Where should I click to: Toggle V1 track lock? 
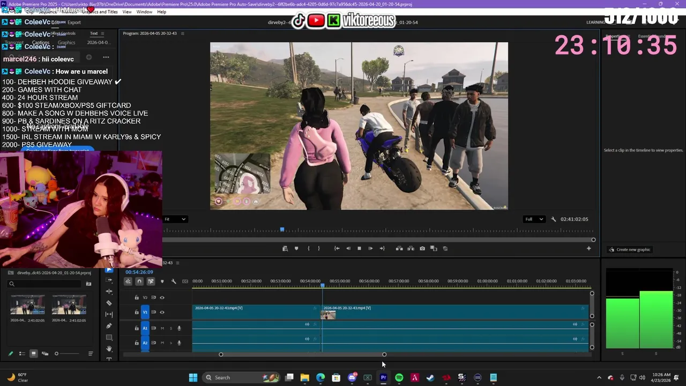point(137,312)
